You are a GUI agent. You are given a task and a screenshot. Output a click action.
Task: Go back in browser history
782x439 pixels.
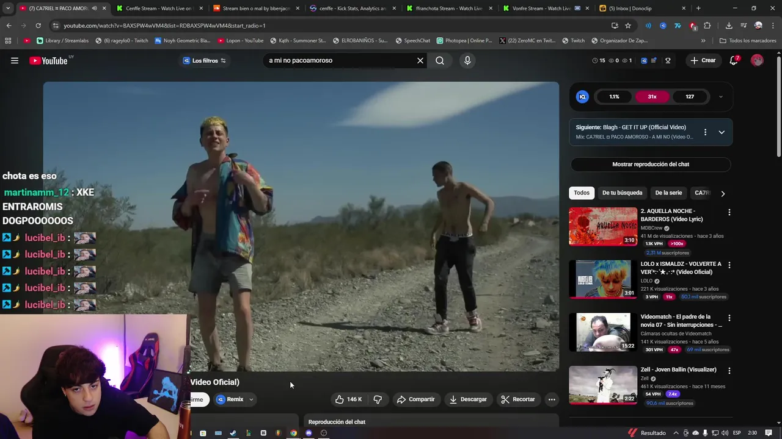pos(9,26)
